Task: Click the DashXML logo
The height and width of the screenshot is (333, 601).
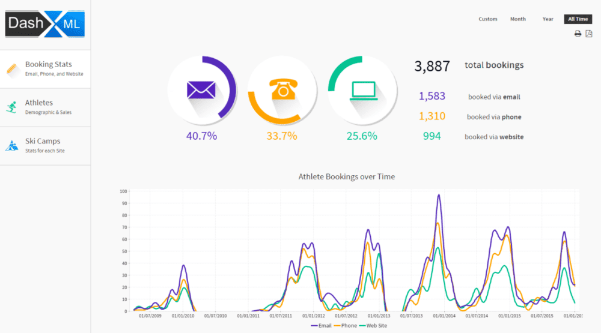Action: coord(45,25)
